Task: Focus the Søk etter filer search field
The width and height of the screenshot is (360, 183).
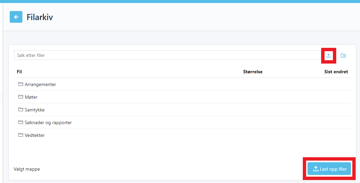Action: point(167,55)
